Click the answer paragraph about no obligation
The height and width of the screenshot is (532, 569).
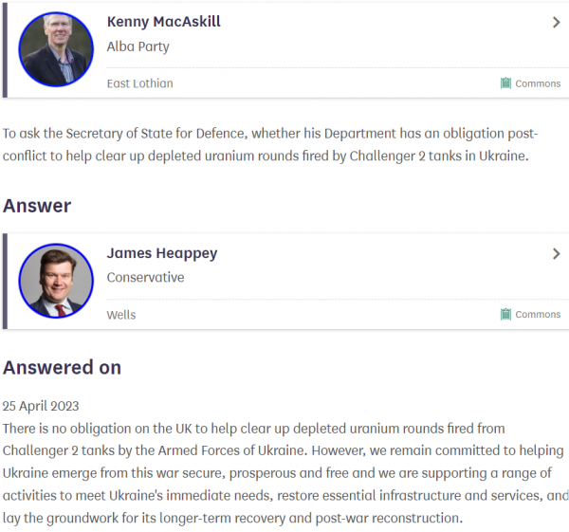tap(286, 473)
